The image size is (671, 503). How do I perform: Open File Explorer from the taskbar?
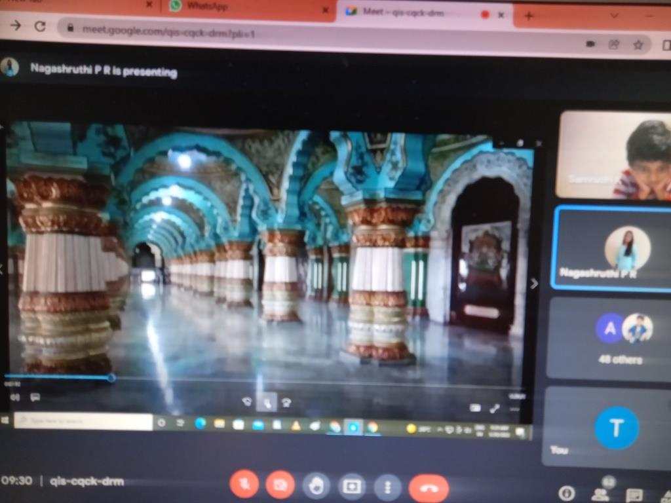(219, 424)
